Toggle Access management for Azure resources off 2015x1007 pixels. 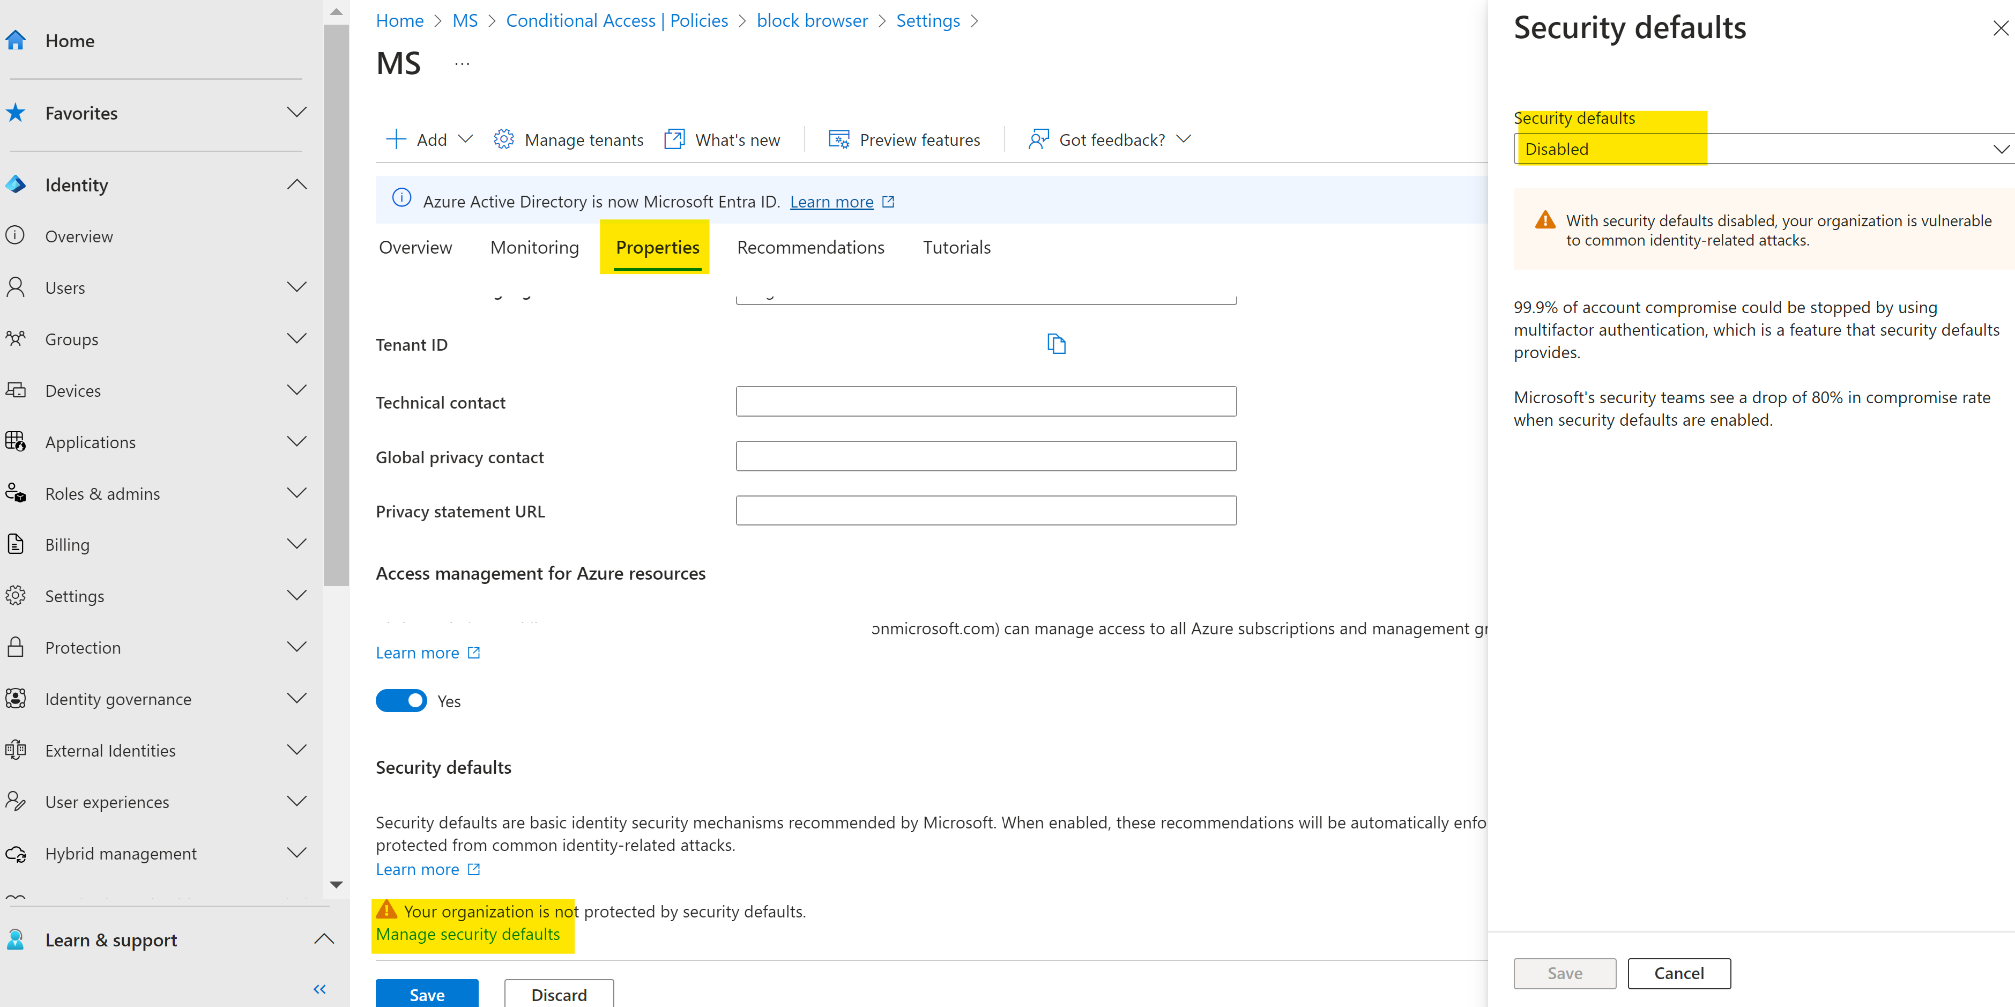tap(401, 700)
